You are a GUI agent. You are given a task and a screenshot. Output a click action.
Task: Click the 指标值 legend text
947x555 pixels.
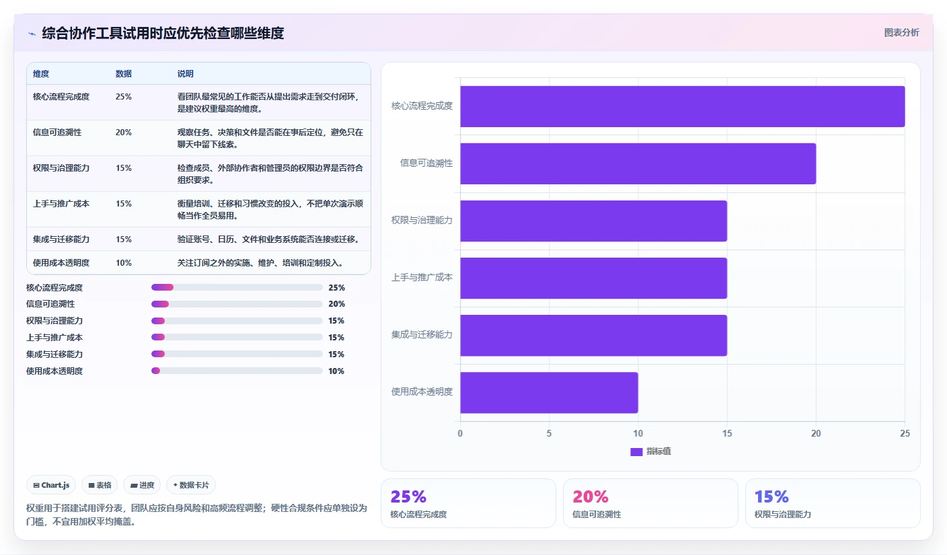point(658,451)
